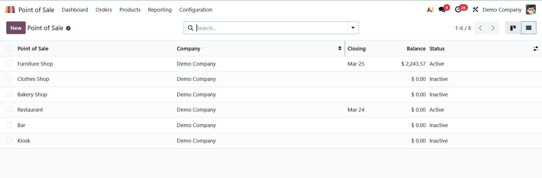This screenshot has height=178, width=542.
Task: Click the Company column sort arrows
Action: 340,48
